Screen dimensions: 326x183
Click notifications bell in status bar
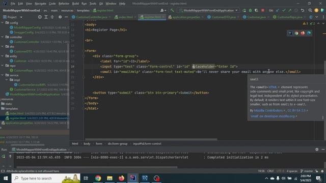tap(322, 171)
